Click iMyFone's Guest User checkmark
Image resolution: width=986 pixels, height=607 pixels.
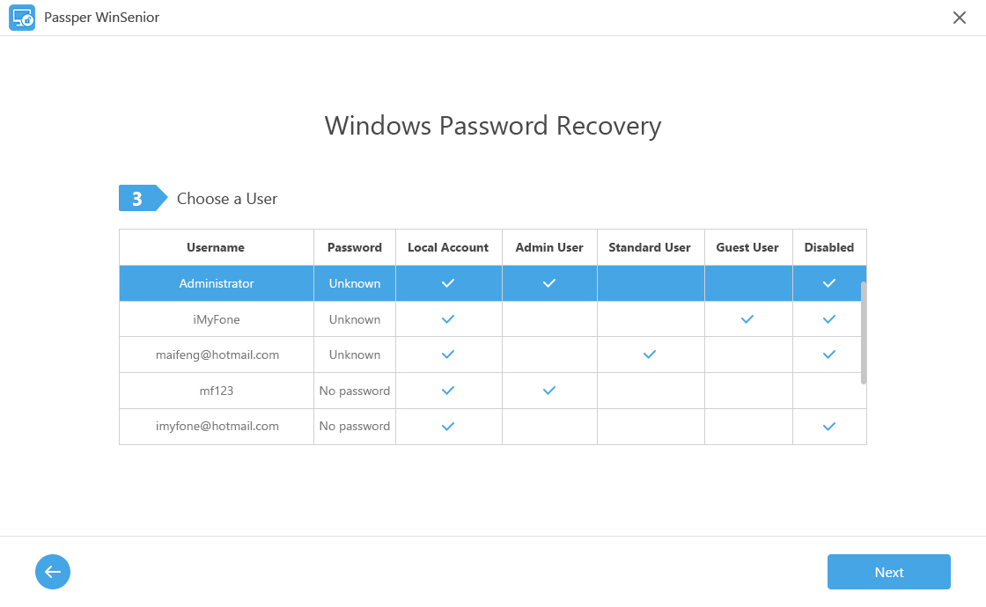pyautogui.click(x=747, y=319)
